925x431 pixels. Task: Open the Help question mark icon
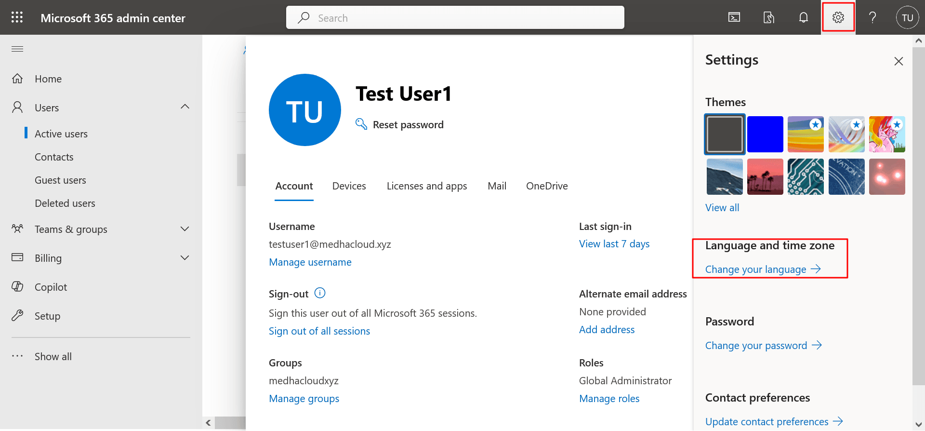pyautogui.click(x=872, y=18)
